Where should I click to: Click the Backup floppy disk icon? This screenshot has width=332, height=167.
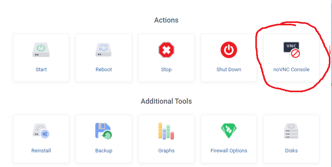pyautogui.click(x=104, y=131)
